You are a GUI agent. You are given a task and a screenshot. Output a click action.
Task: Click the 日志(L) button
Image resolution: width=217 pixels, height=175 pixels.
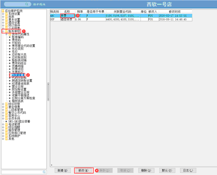[x=188, y=171]
